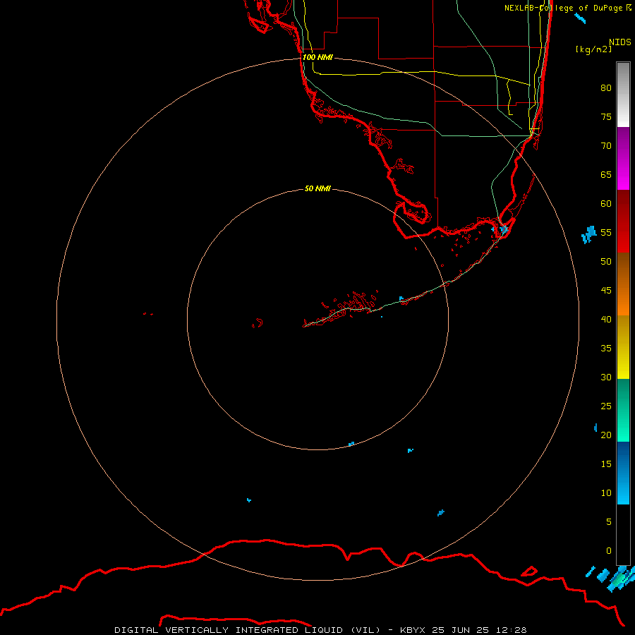The height and width of the screenshot is (635, 635).
Task: Select the "NIDS" label above the color scale
Action: tap(620, 42)
